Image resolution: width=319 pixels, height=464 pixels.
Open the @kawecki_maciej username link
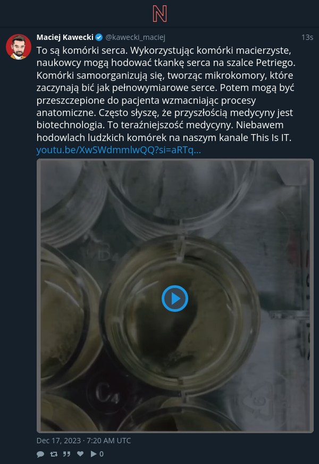[135, 37]
